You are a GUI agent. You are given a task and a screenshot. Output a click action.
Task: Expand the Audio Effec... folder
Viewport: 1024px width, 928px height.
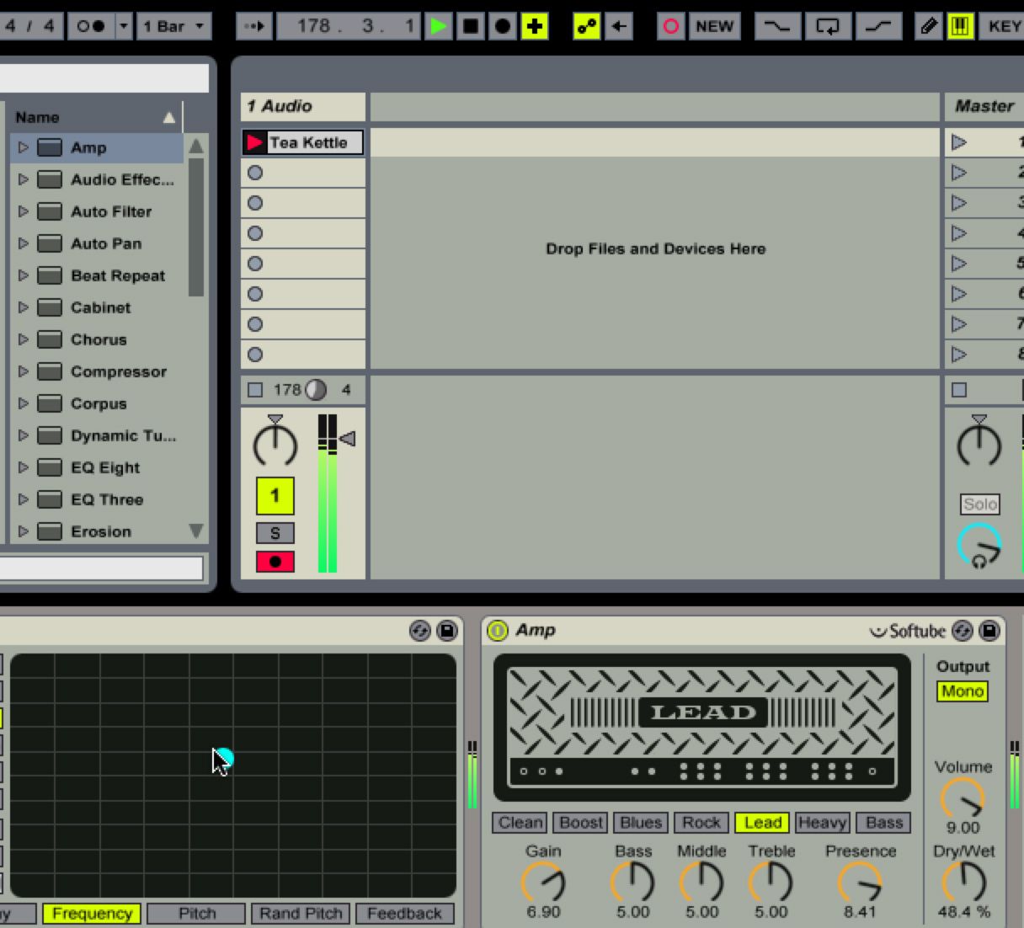(x=24, y=179)
